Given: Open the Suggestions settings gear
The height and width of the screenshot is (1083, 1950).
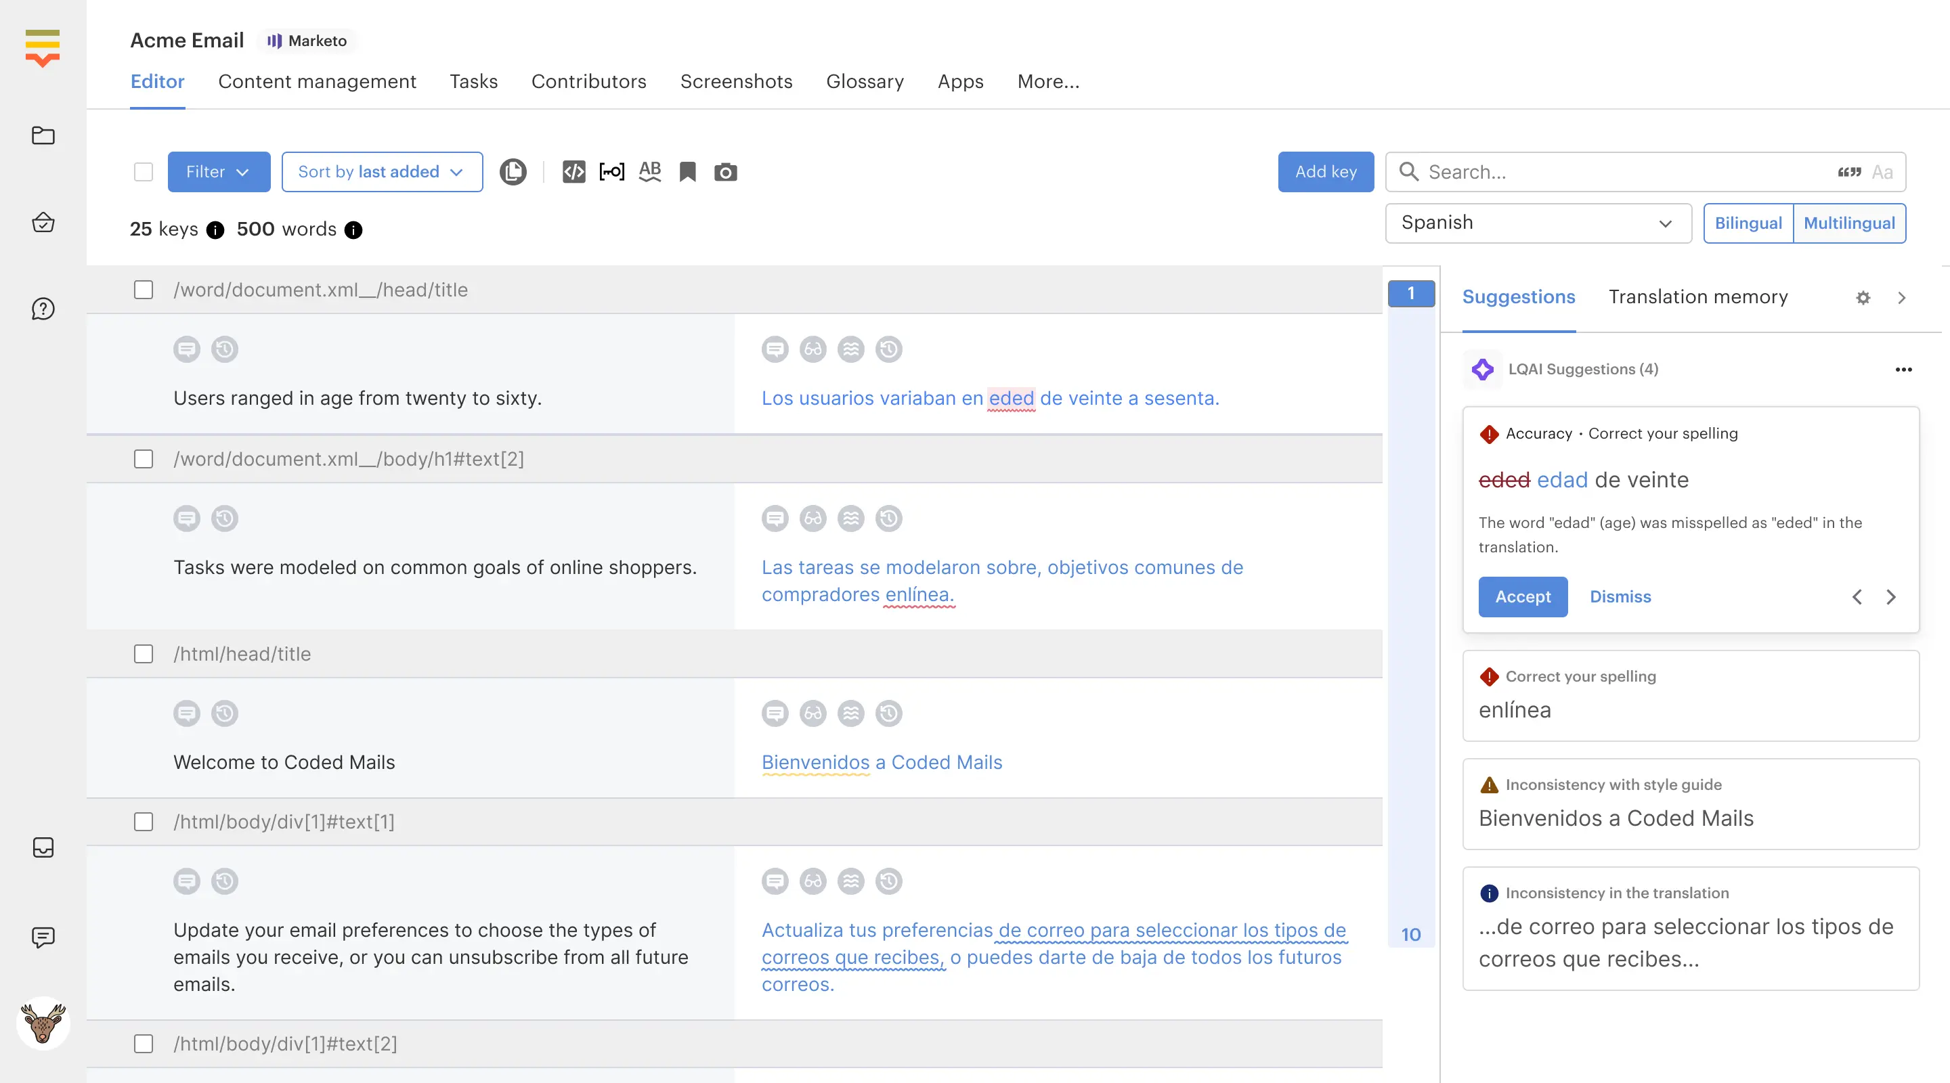Looking at the screenshot, I should [1864, 297].
